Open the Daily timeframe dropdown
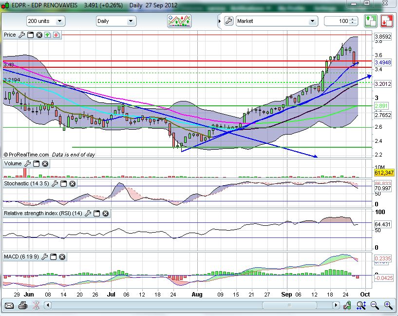 pyautogui.click(x=116, y=21)
